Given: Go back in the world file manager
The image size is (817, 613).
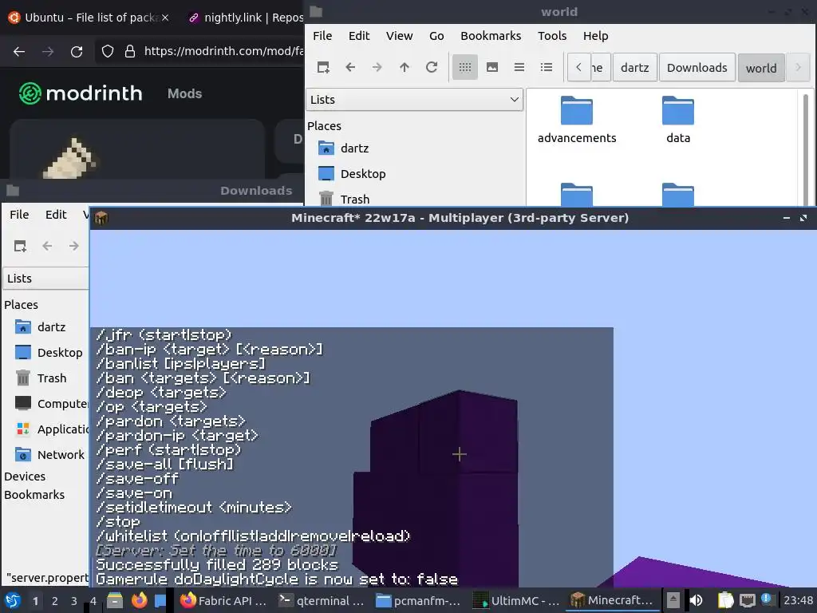Looking at the screenshot, I should click(x=350, y=67).
